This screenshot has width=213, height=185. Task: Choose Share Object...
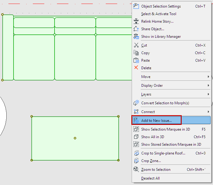tap(171, 29)
